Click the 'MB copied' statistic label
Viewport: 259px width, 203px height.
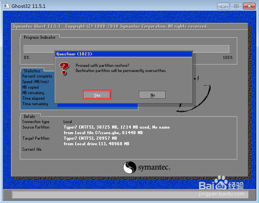click(x=30, y=87)
